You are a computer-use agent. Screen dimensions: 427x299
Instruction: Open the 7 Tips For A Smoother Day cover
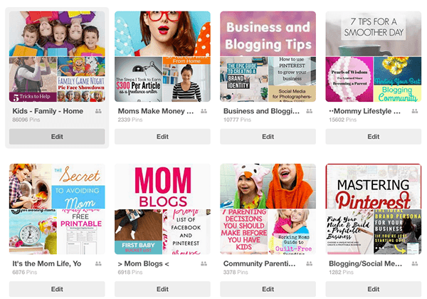coord(374,33)
